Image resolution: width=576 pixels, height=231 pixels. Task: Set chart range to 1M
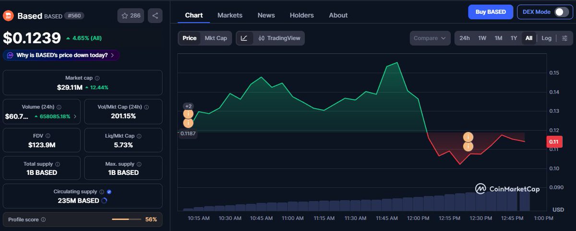tap(498, 38)
